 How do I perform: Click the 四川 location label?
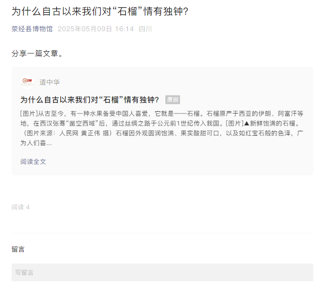[145, 29]
